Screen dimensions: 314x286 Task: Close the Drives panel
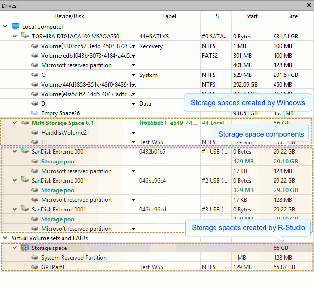point(309,5)
